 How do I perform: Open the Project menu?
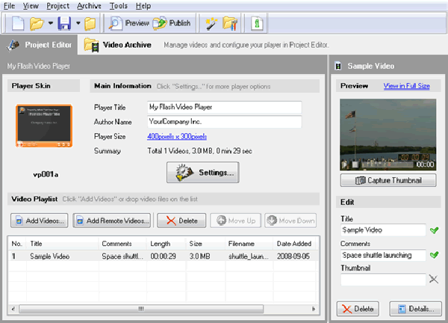pos(58,6)
